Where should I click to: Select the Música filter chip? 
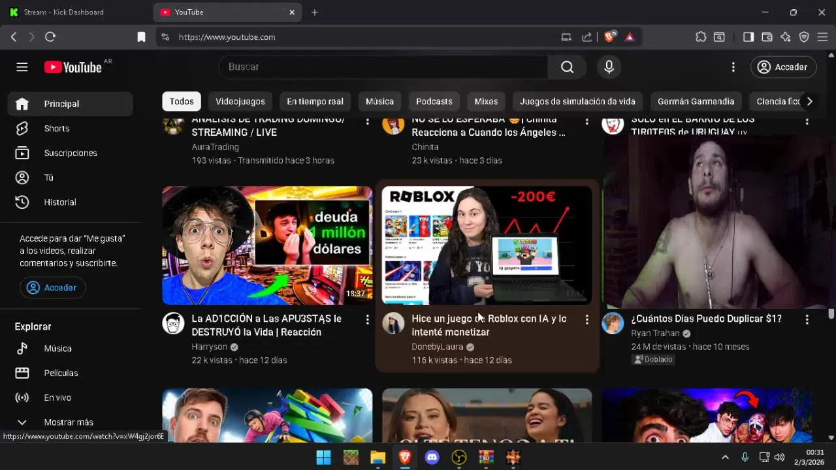(x=379, y=101)
